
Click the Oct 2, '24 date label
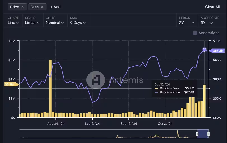pyautogui.click(x=165, y=124)
